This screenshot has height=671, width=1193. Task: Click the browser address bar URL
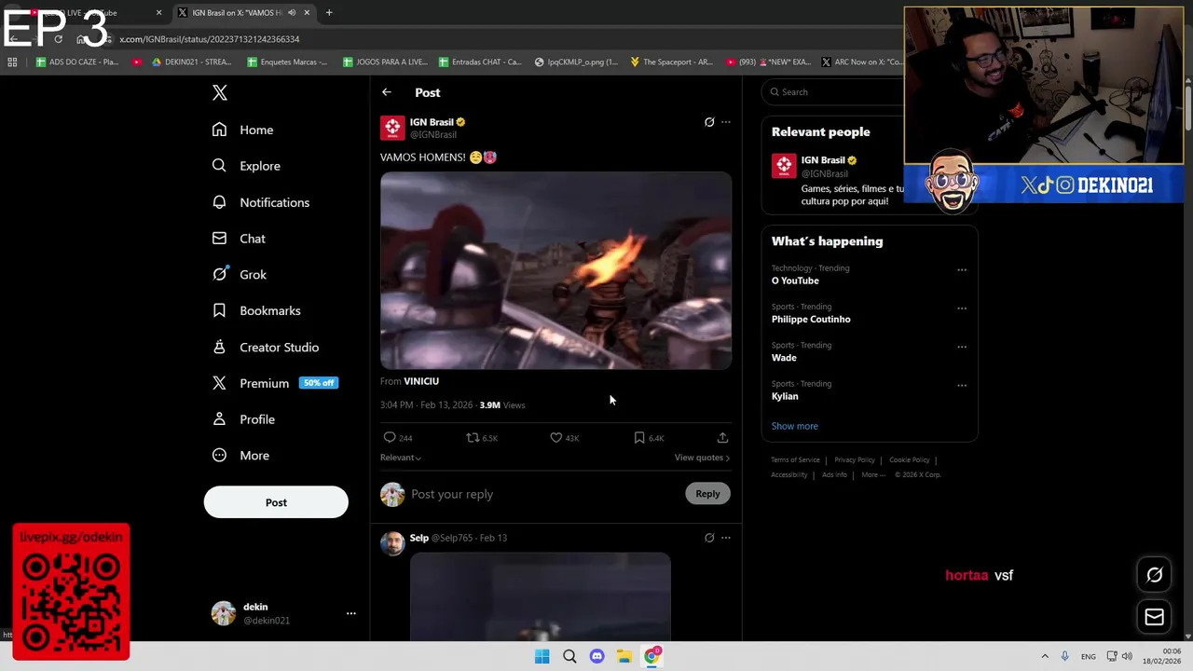[x=210, y=39]
